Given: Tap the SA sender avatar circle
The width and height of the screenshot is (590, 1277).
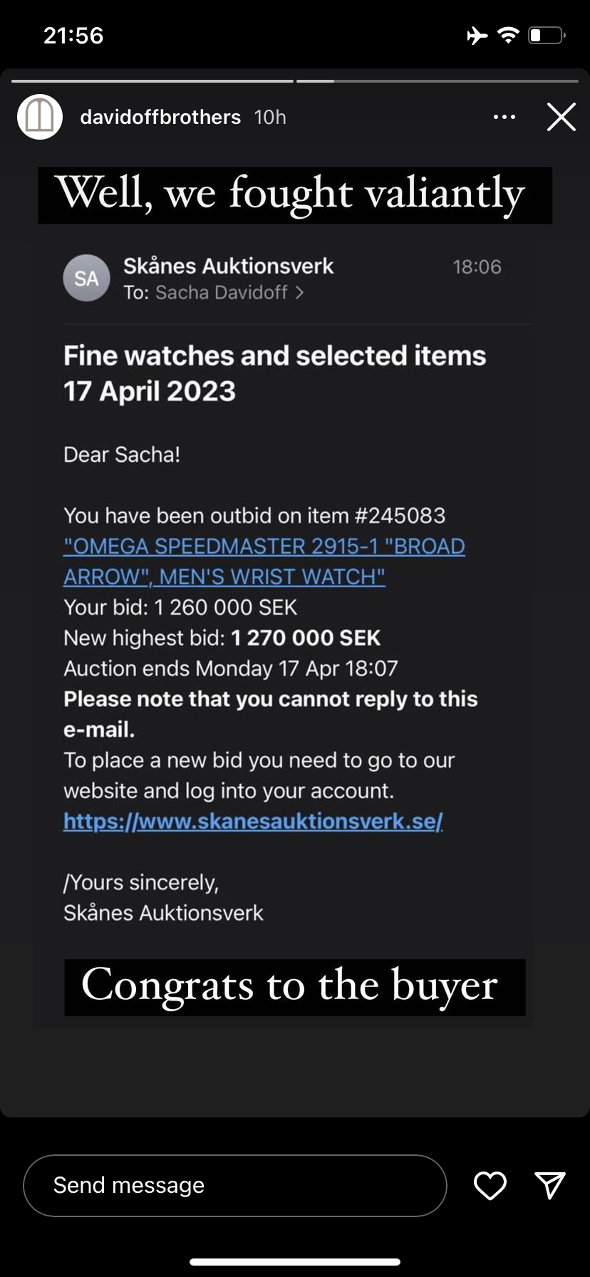Looking at the screenshot, I should [86, 278].
